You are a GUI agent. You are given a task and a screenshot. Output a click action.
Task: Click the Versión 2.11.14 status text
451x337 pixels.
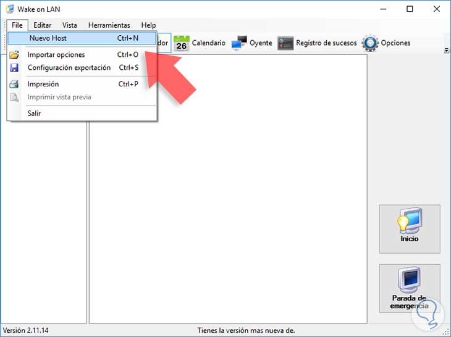25,330
